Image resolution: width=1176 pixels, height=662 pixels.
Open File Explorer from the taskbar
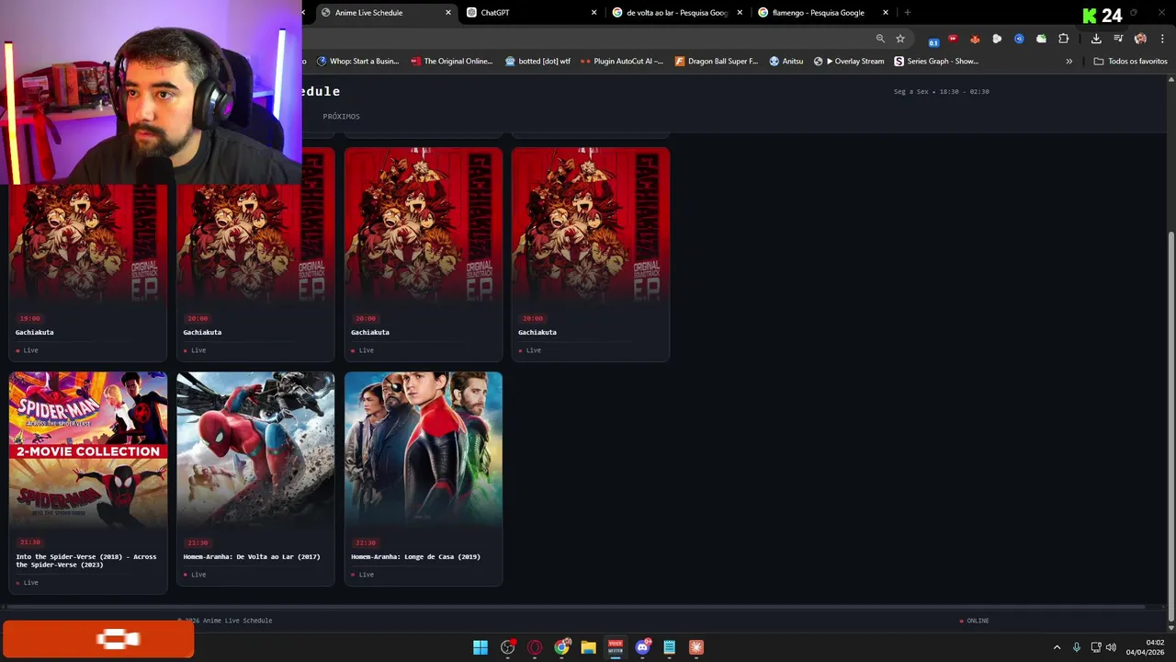(588, 647)
